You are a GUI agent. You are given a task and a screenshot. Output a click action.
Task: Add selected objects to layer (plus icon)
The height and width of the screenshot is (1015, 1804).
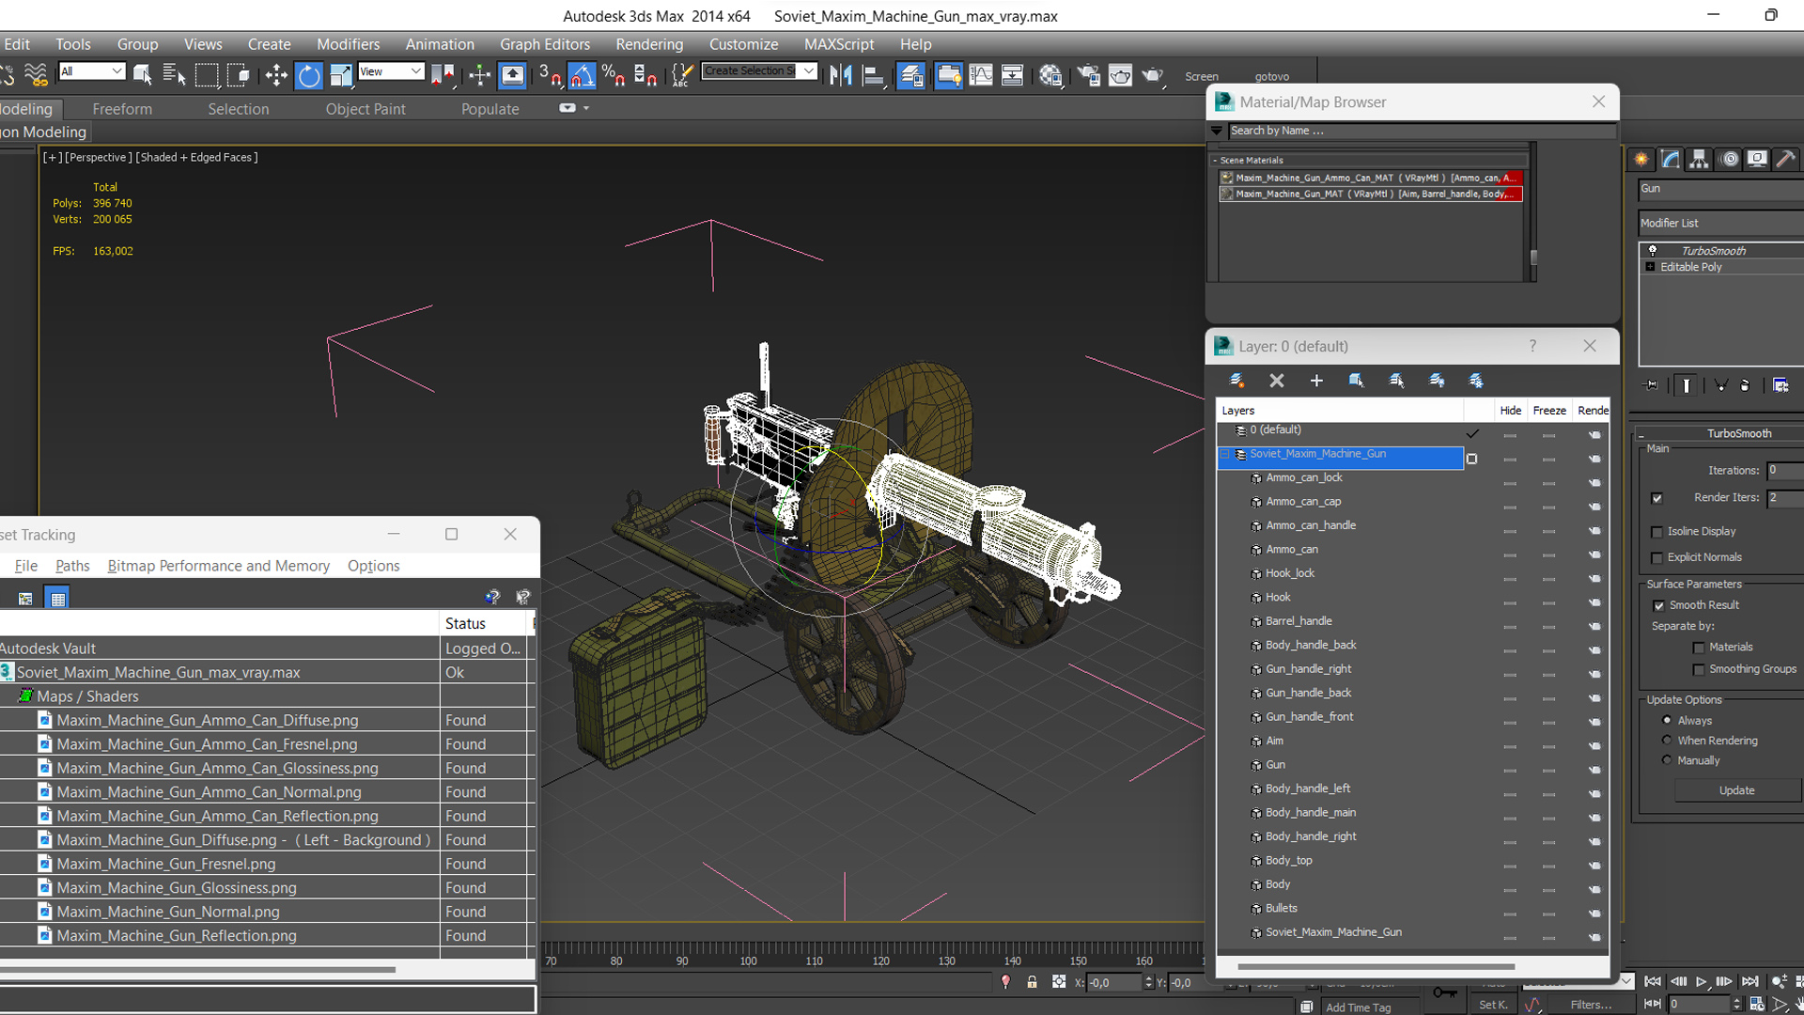click(1316, 381)
